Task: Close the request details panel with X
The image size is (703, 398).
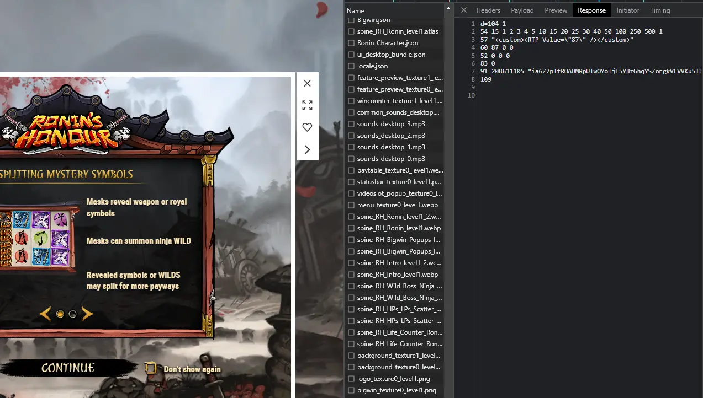Action: [464, 10]
